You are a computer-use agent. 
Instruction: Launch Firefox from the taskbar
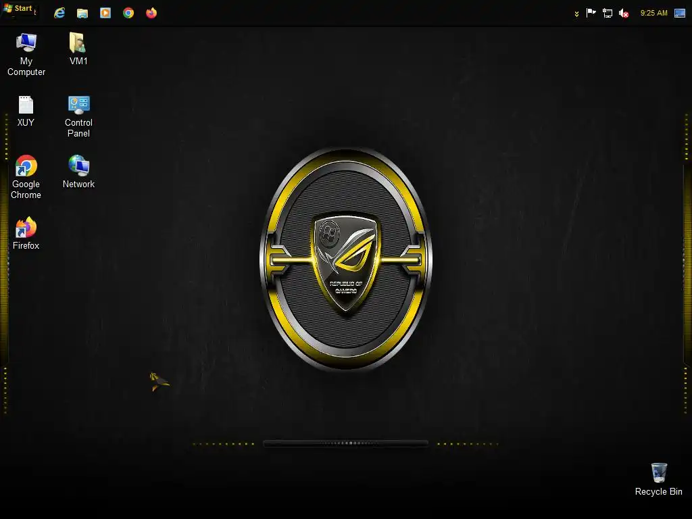[x=151, y=13]
